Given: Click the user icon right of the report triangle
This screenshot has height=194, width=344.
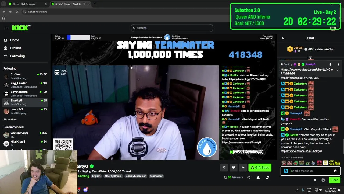Looking at the screenshot, I should [267, 177].
